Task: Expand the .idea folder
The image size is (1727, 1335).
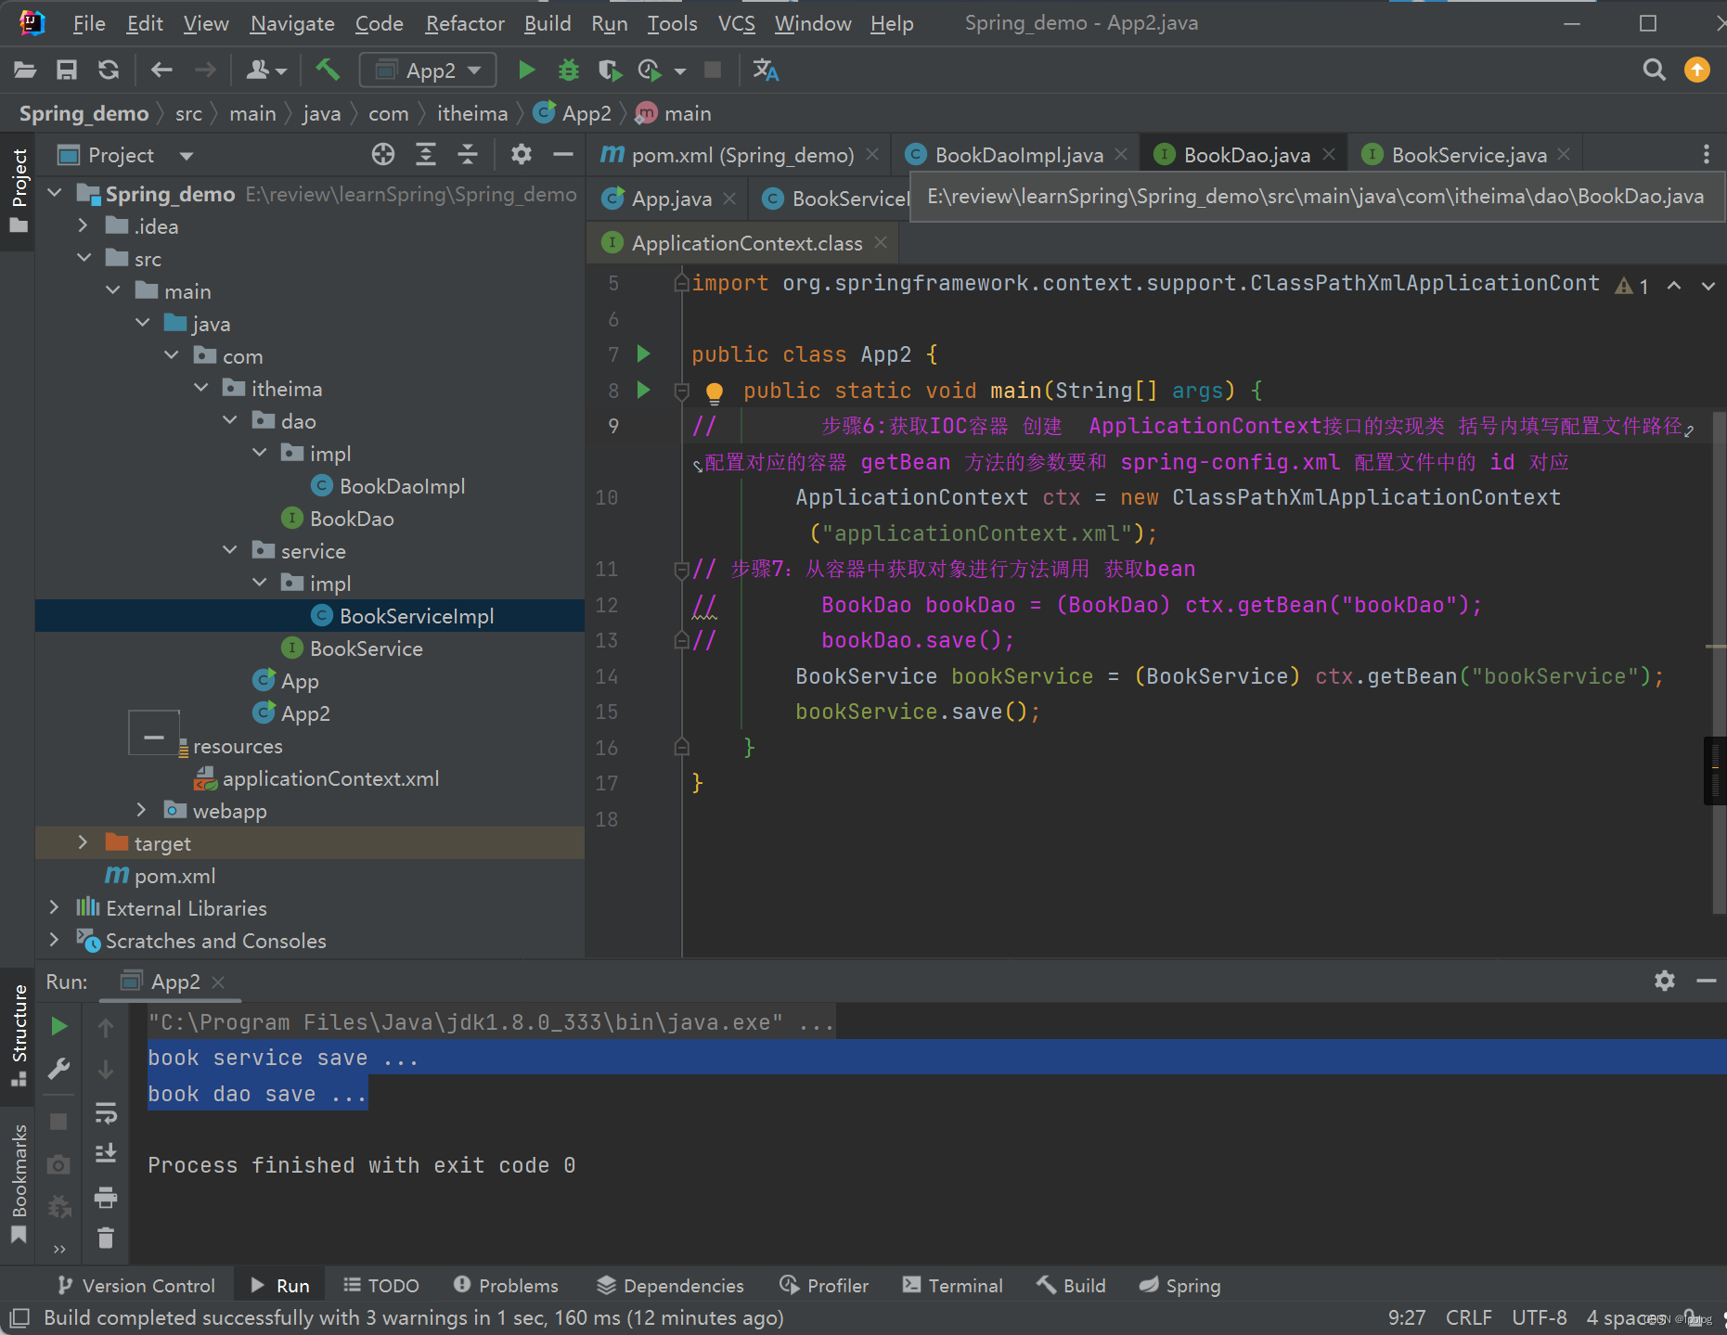Action: pyautogui.click(x=84, y=225)
